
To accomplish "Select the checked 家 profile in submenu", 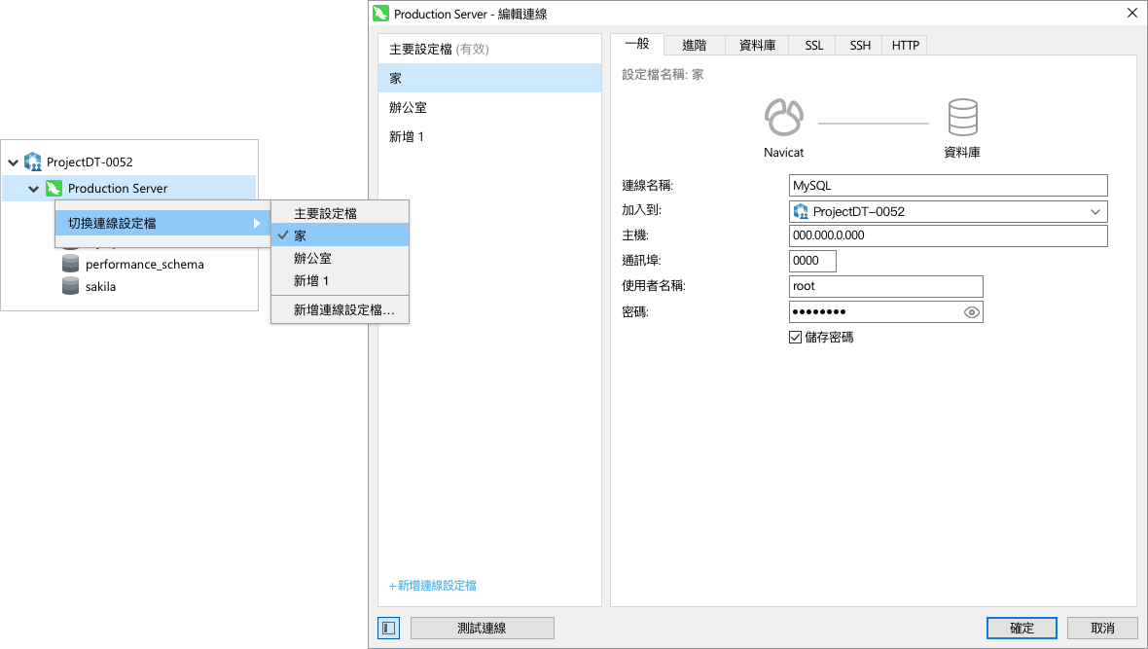I will coord(340,235).
